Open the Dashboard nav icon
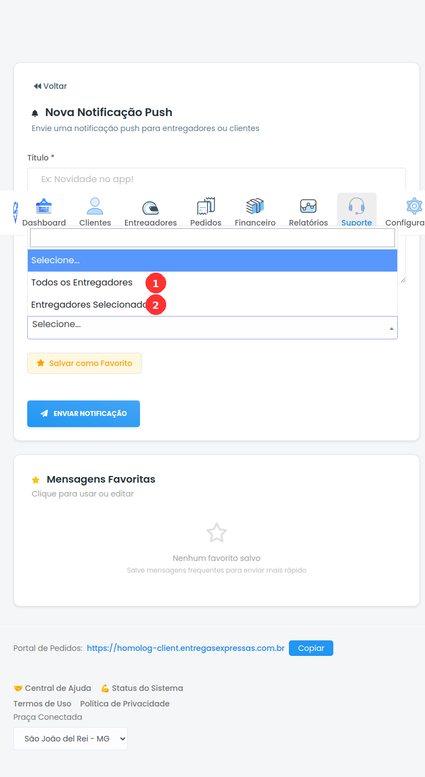Image resolution: width=425 pixels, height=777 pixels. [x=44, y=207]
